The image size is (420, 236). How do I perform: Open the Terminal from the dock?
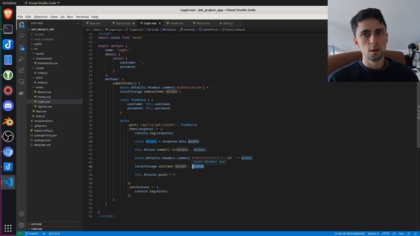pos(8,29)
